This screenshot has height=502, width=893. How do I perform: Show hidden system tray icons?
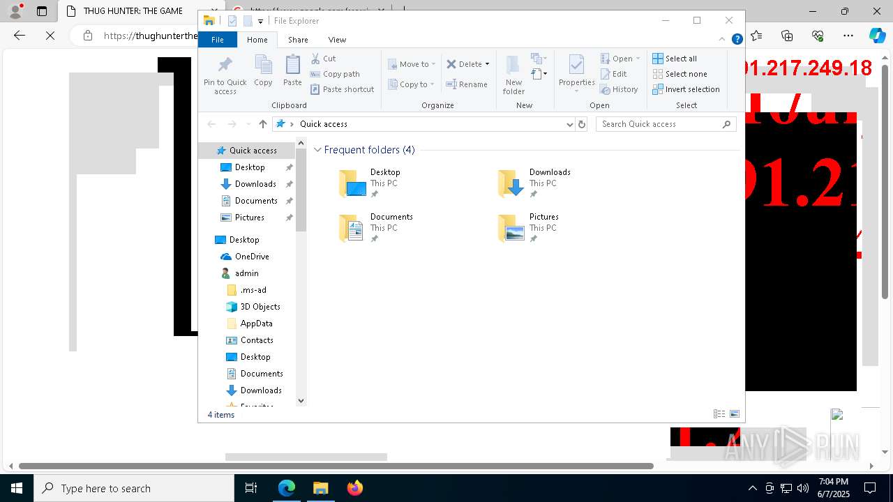[752, 488]
